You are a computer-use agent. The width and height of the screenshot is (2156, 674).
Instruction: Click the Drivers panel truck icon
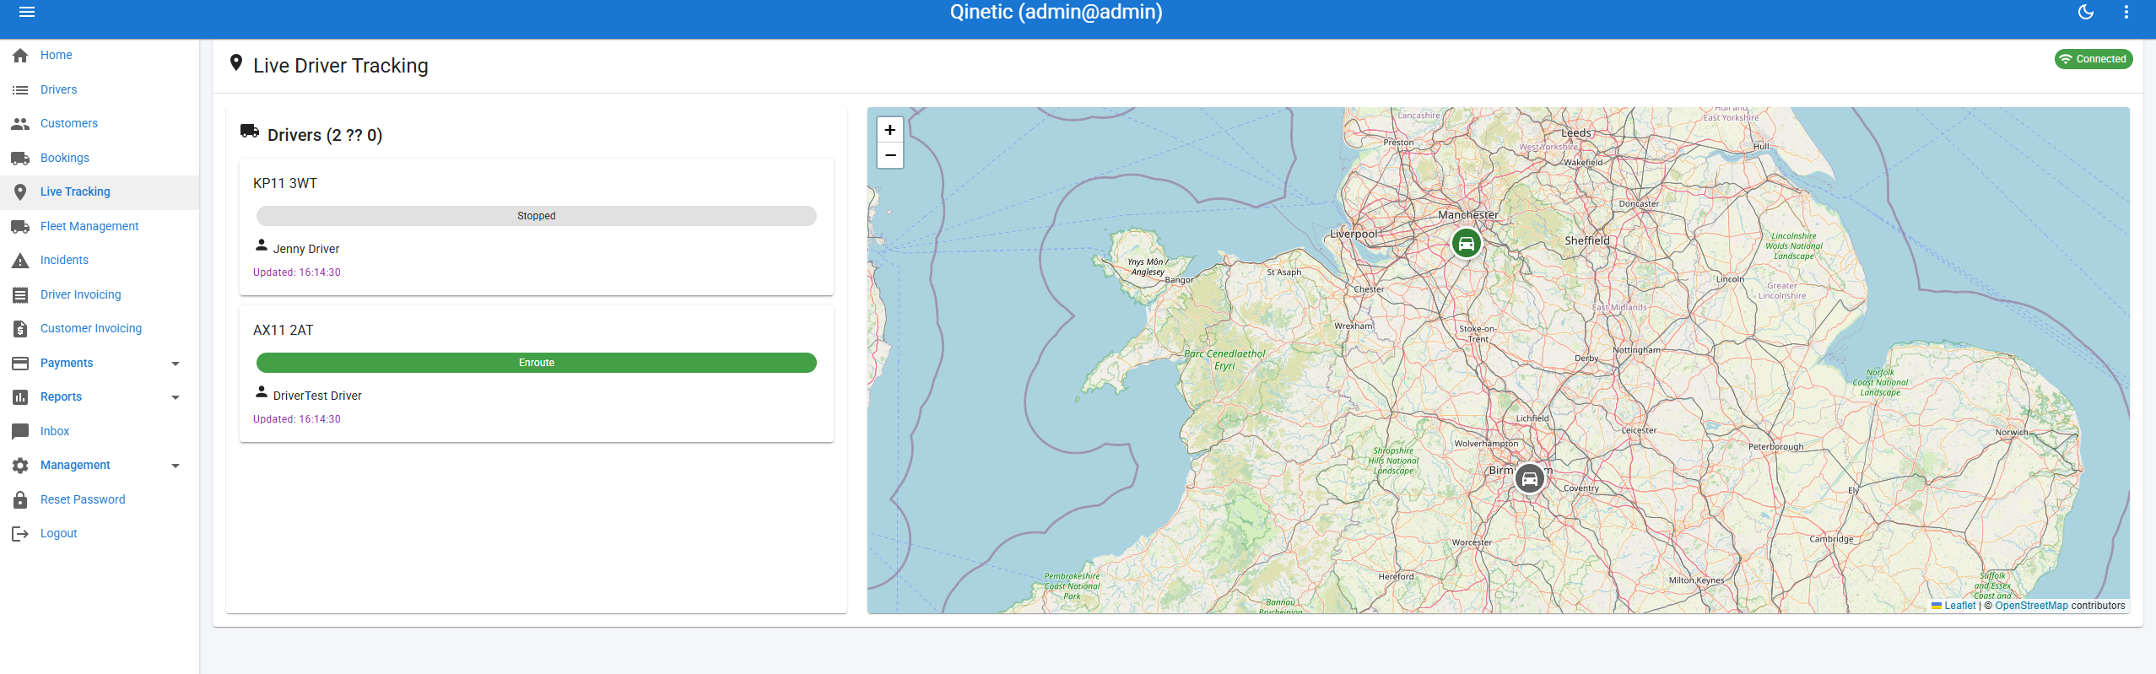(x=250, y=131)
